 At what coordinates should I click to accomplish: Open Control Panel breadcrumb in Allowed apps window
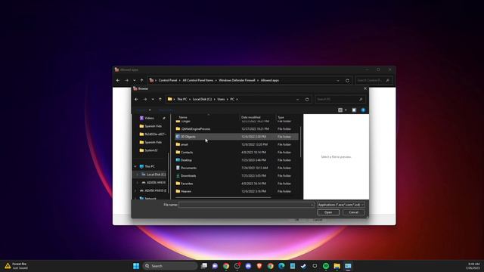pyautogui.click(x=168, y=81)
